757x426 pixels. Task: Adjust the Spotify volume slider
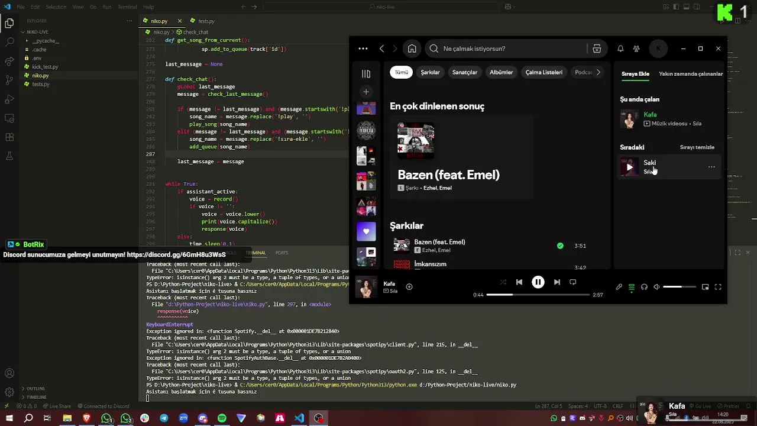[x=680, y=287]
